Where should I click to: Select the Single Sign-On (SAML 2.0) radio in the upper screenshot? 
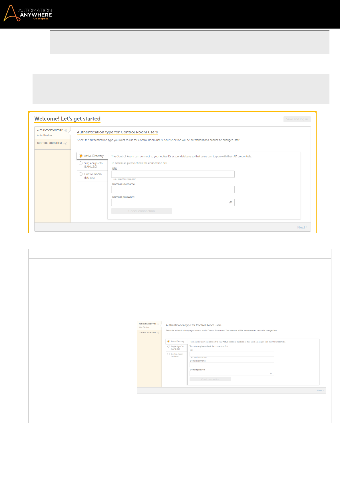81,163
